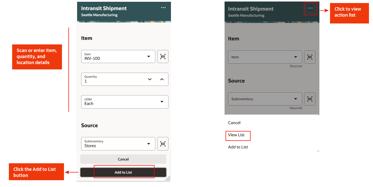
Task: Click the Cancel button above Add to List
Action: (x=123, y=159)
